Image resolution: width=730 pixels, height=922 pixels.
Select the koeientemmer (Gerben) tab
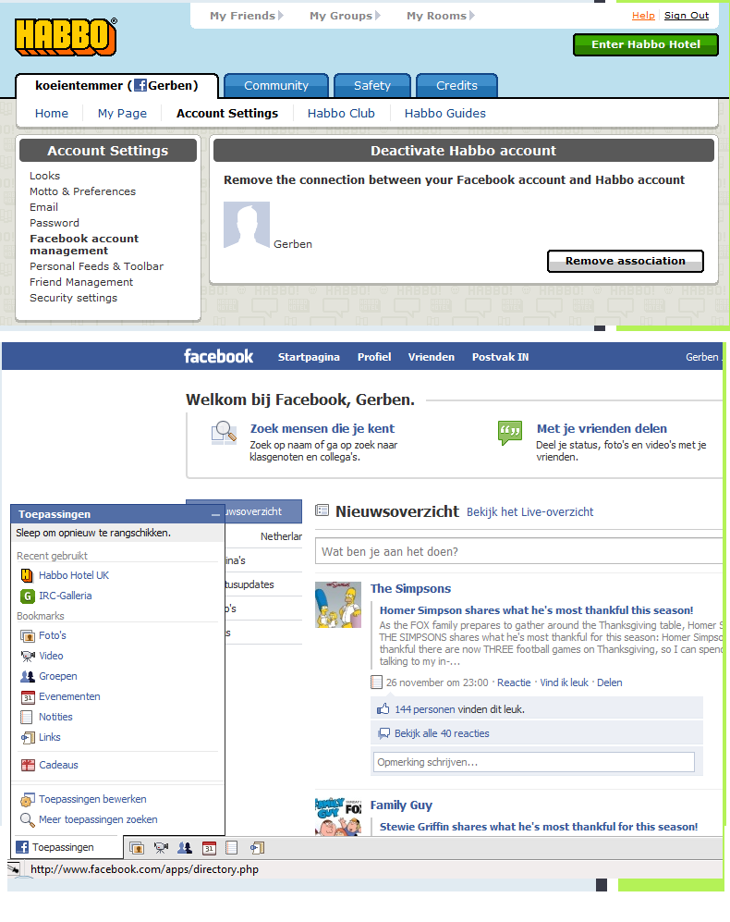[117, 86]
